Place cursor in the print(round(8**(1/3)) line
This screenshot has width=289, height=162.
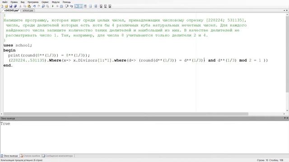point(49,55)
